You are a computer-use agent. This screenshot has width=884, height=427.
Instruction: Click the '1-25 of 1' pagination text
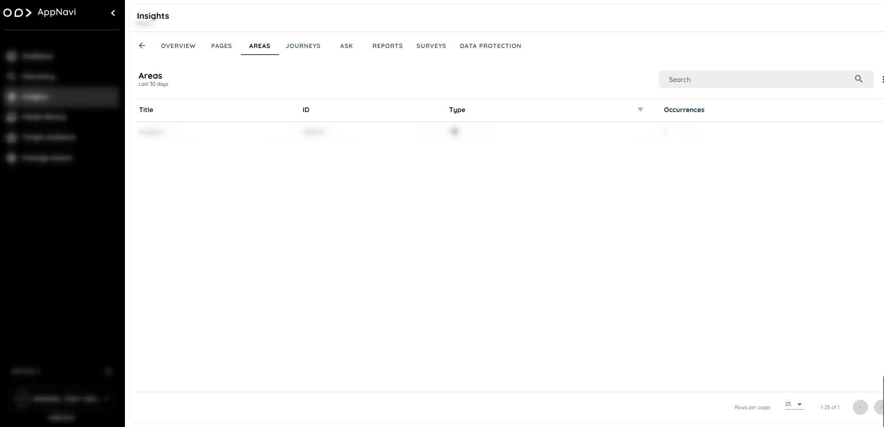pyautogui.click(x=830, y=407)
